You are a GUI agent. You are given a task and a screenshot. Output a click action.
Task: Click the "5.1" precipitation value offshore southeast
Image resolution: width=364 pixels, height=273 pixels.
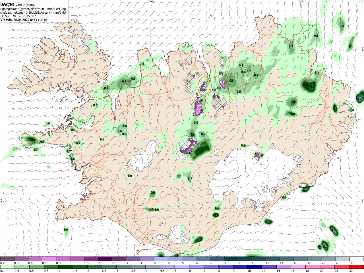[x=326, y=247]
